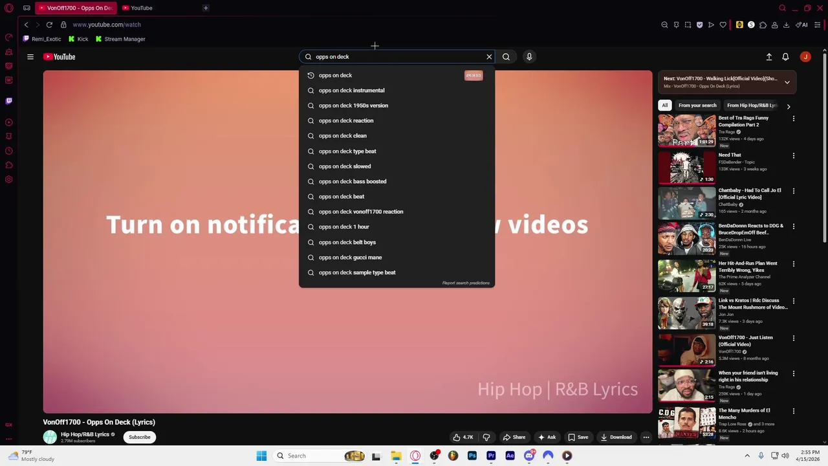Open options for "Chattbaby - Had To Call" video
Viewport: 828px width, 466px height.
tap(794, 192)
